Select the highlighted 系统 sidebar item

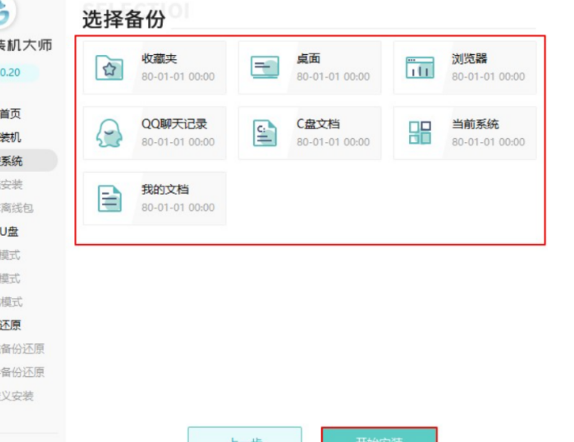(x=28, y=160)
